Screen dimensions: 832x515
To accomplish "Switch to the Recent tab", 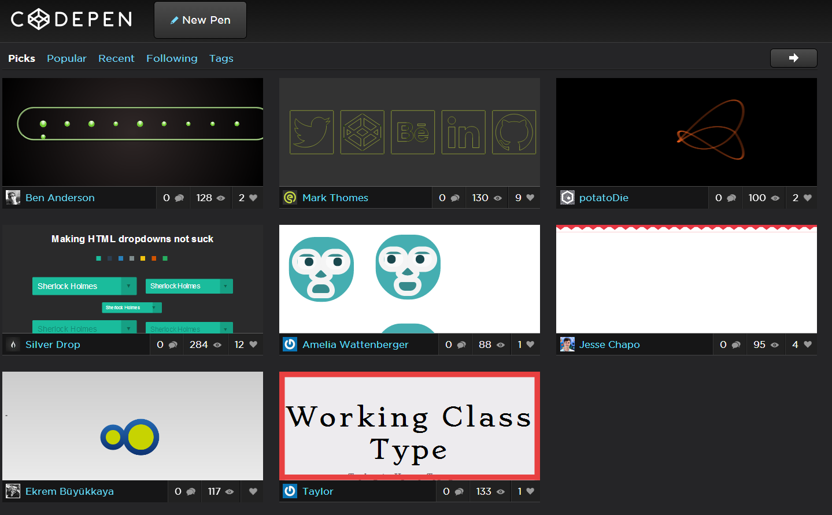I will 116,58.
